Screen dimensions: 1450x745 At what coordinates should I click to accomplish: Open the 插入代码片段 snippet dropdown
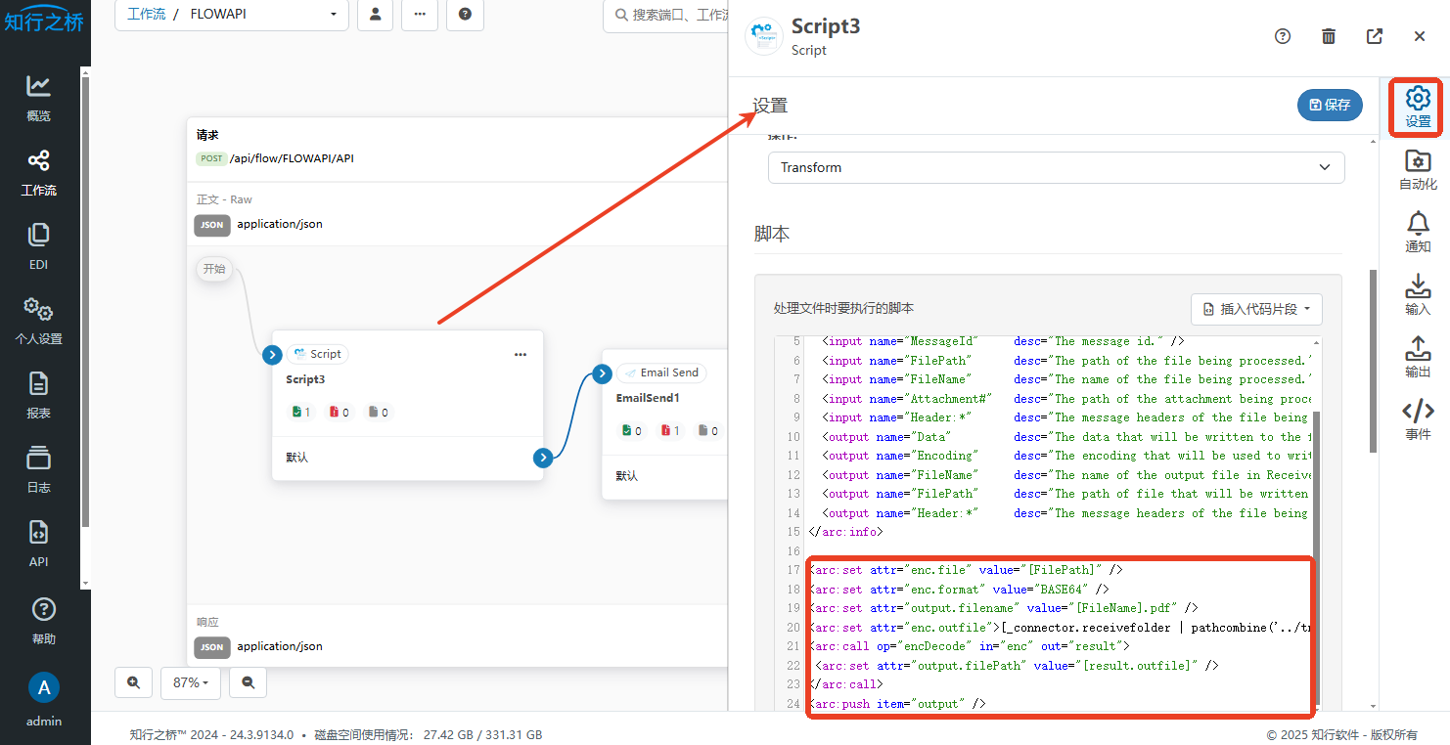[x=1256, y=309]
